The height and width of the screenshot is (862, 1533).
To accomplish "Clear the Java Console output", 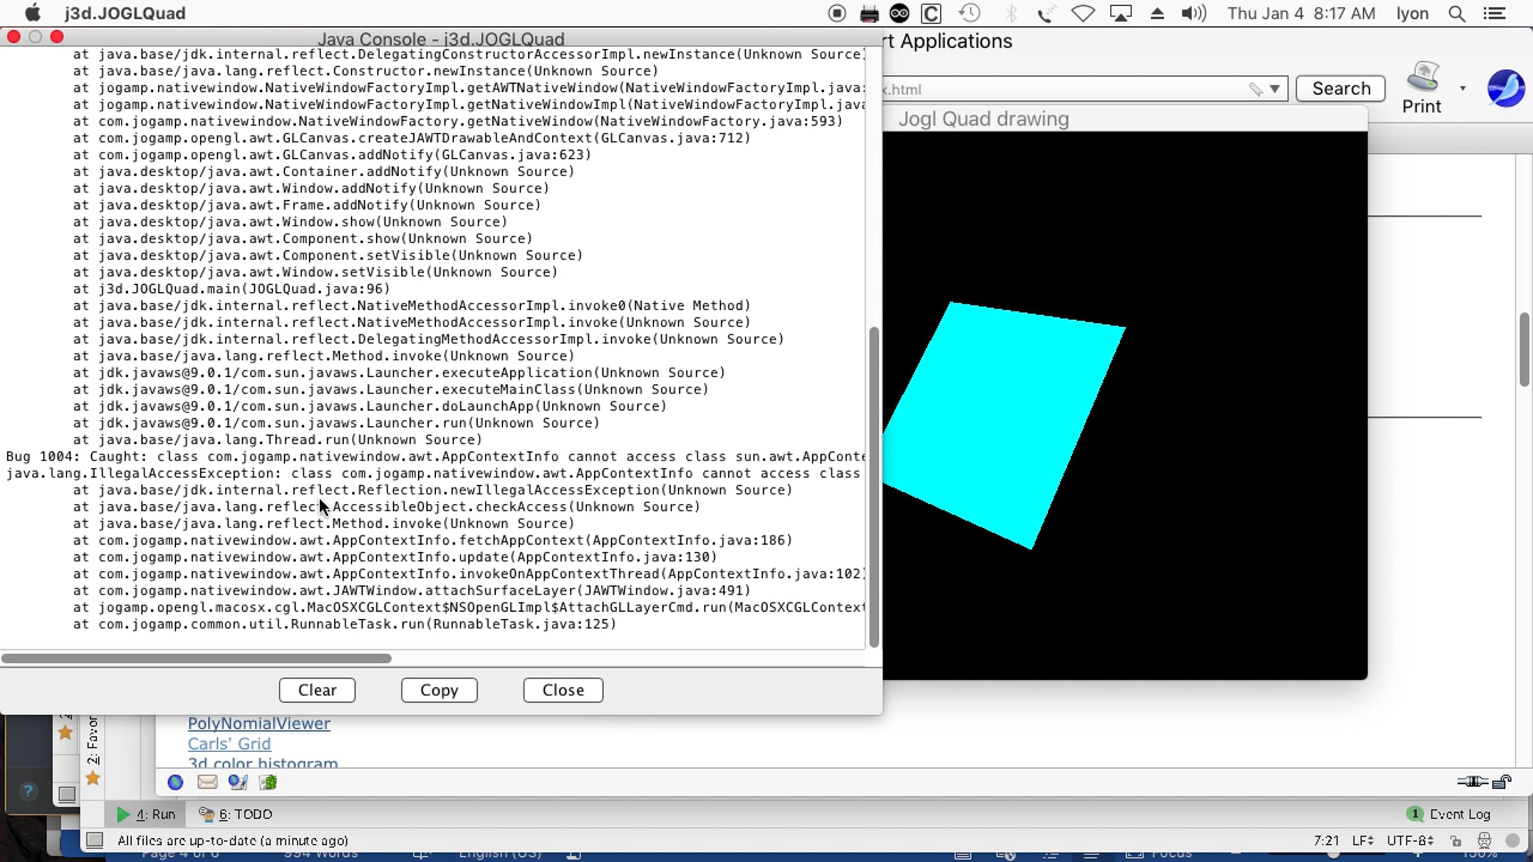I will 317,690.
